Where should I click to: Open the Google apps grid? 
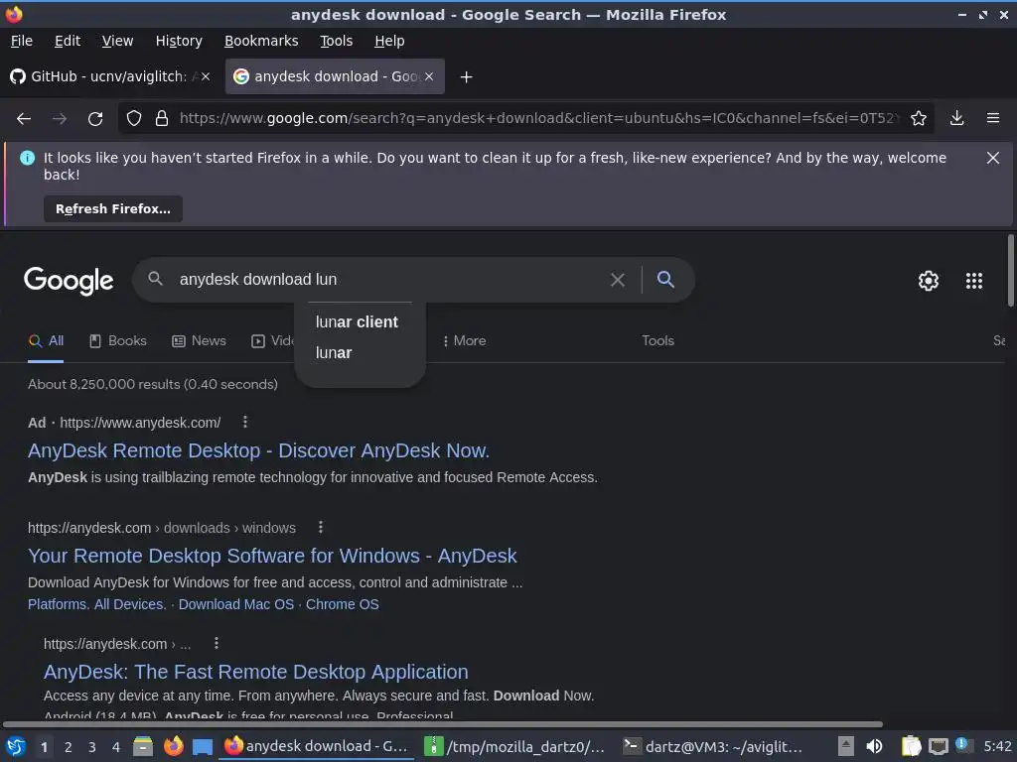pyautogui.click(x=974, y=281)
